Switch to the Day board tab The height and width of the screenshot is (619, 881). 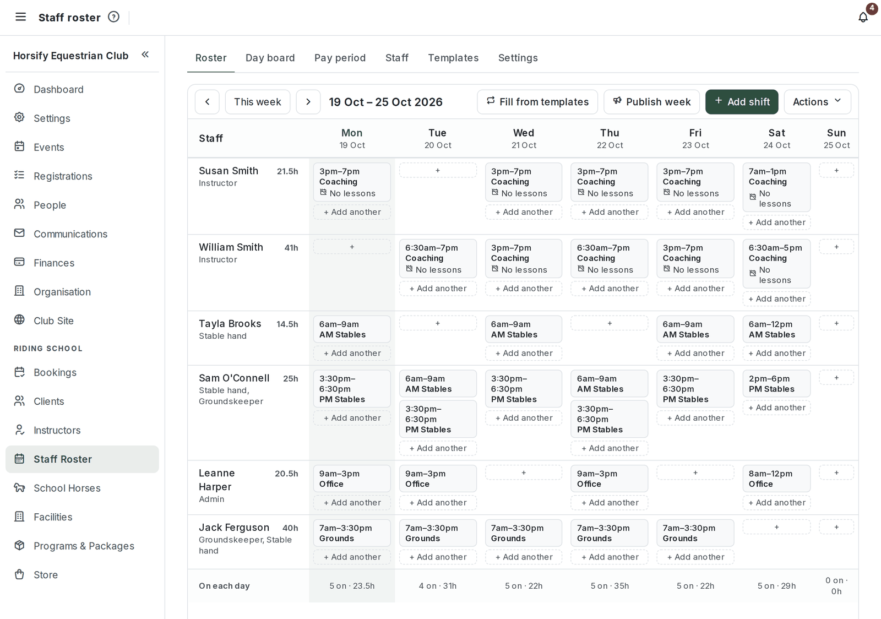(270, 58)
